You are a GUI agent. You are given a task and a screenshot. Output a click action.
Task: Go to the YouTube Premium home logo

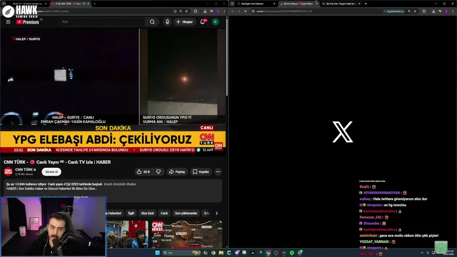click(28, 22)
